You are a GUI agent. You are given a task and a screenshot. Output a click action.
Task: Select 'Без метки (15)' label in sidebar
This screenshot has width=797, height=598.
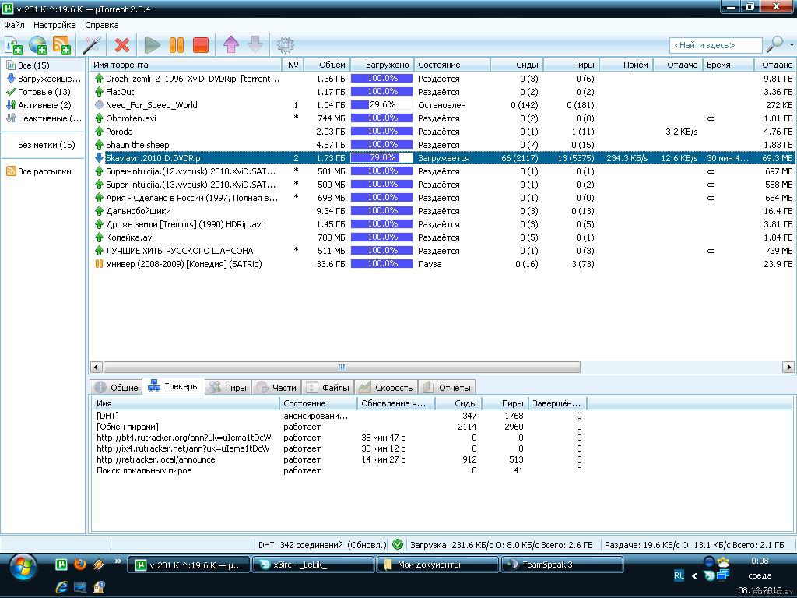[46, 144]
